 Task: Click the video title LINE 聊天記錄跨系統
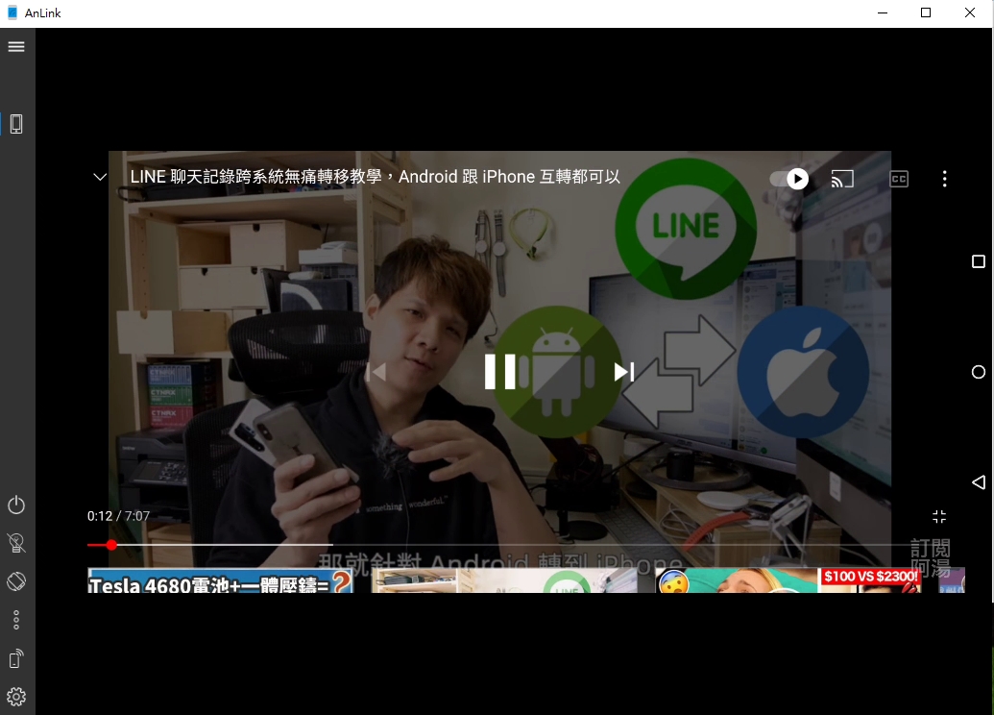[x=375, y=177]
